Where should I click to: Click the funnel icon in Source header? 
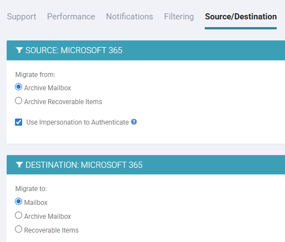19,50
